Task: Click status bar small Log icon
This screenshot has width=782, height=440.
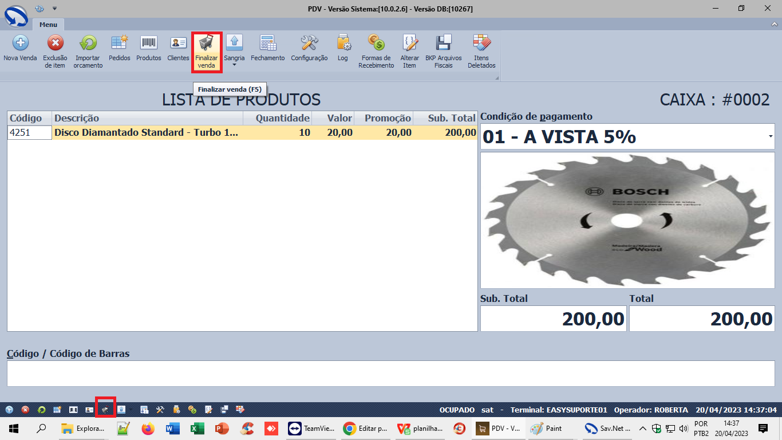Action: coord(176,410)
